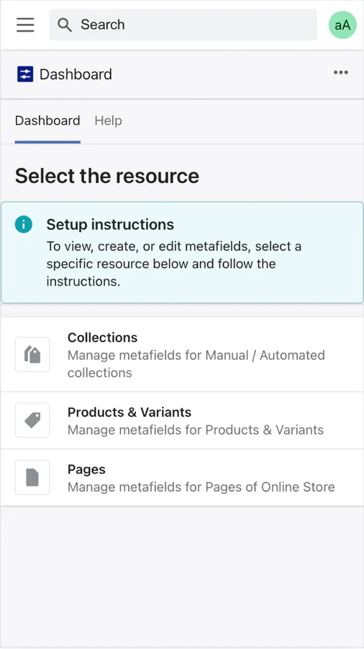Click the Products & Variants tag icon
This screenshot has width=364, height=649.
click(x=32, y=420)
